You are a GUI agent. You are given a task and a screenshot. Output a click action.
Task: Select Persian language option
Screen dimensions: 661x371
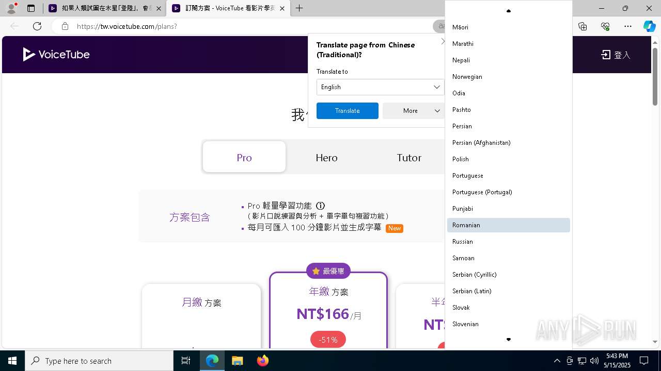tap(509, 126)
